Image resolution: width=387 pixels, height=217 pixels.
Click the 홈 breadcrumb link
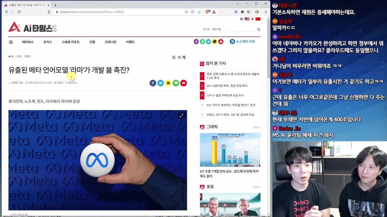pyautogui.click(x=11, y=57)
